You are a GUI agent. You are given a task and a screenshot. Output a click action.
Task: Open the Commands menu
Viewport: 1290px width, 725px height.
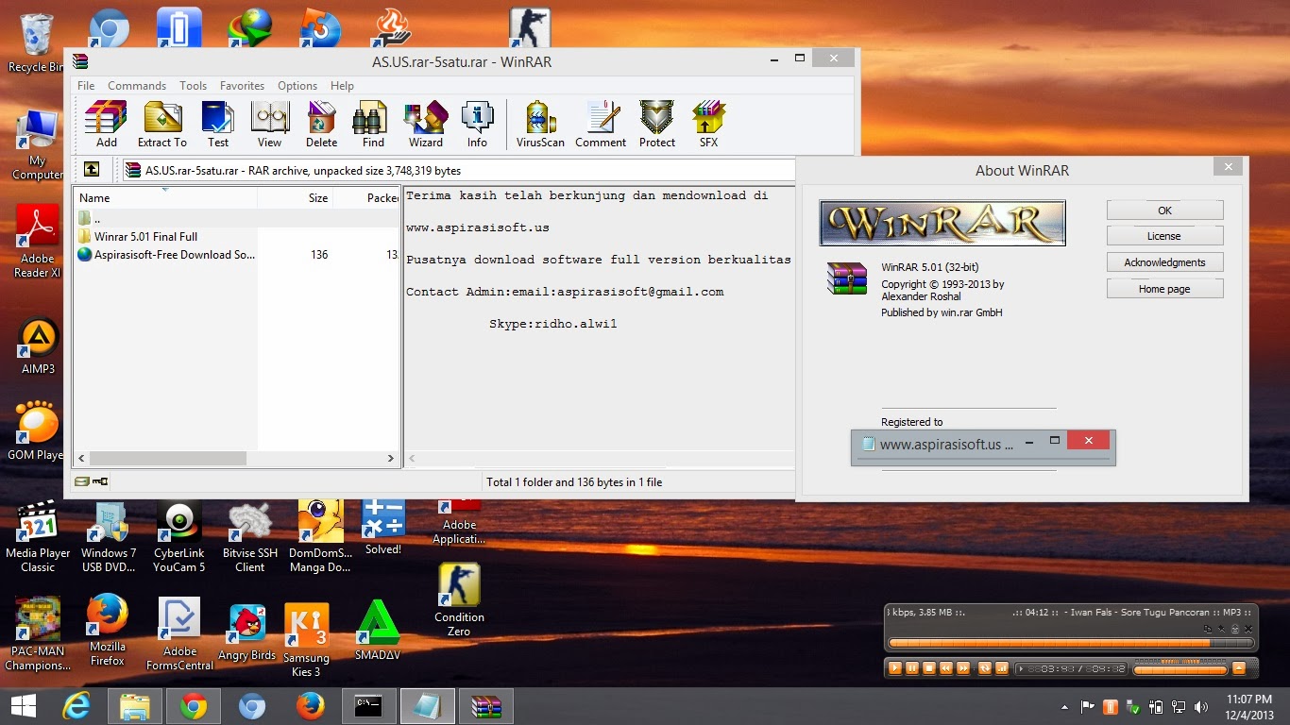tap(137, 85)
